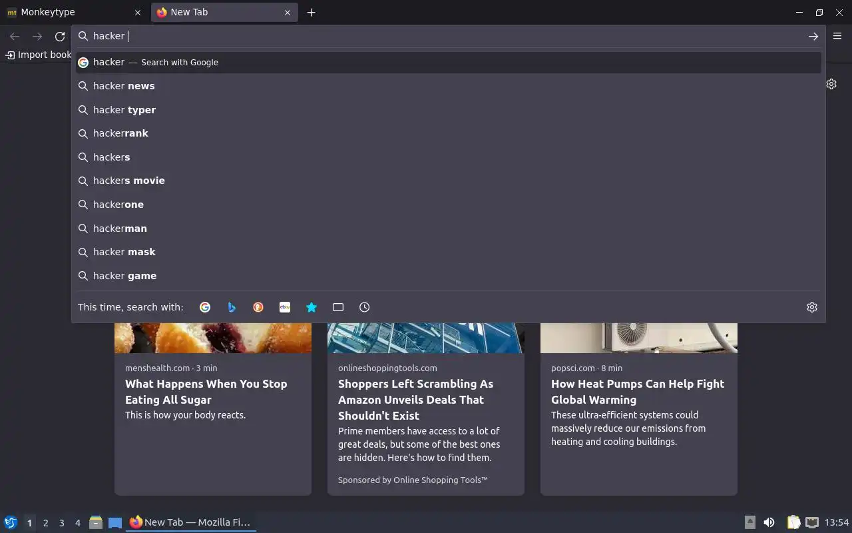Select the History clock search shortcut
The width and height of the screenshot is (852, 533).
point(365,307)
